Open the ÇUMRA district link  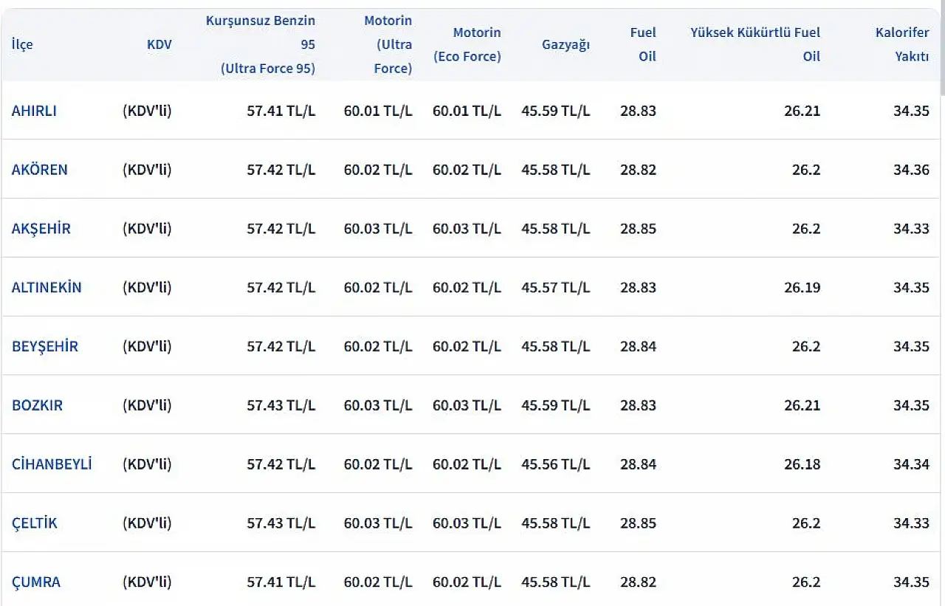(x=36, y=583)
